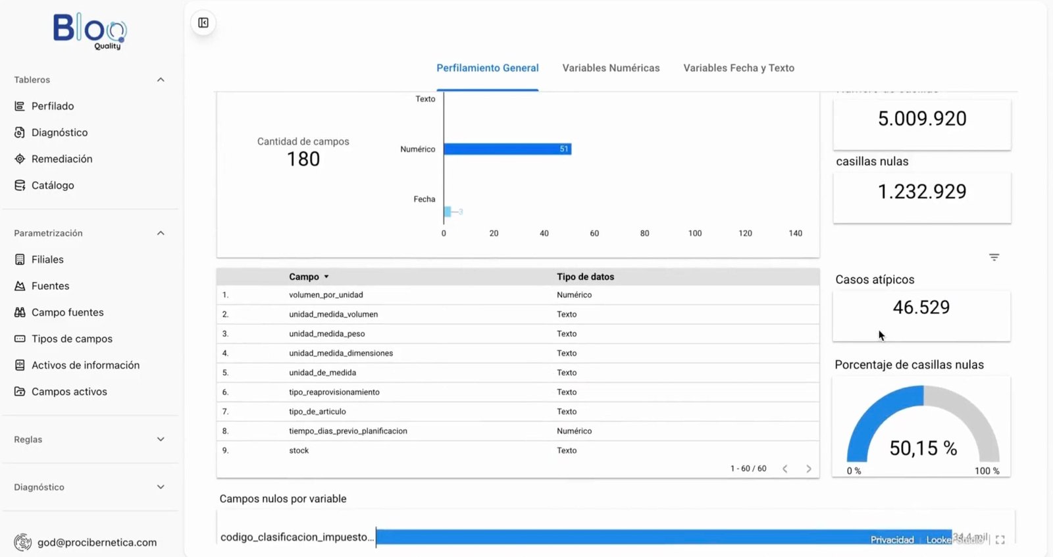
Task: Expand the Diagnóstico section at bottom
Action: (161, 487)
